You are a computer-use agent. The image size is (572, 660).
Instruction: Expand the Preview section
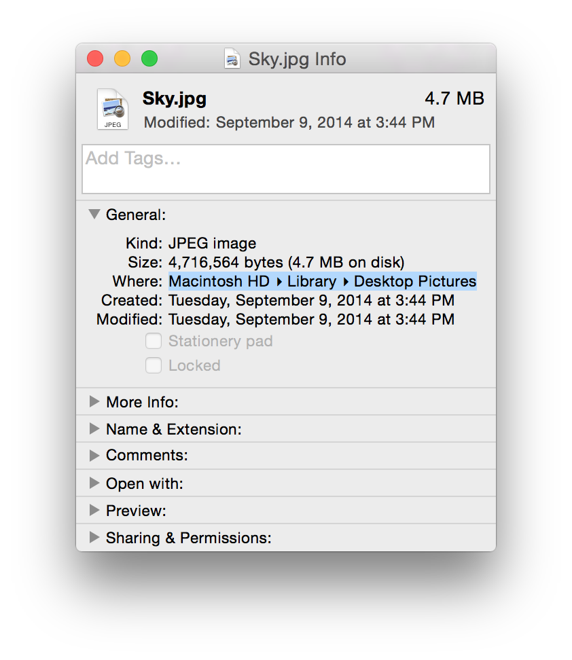coord(94,511)
